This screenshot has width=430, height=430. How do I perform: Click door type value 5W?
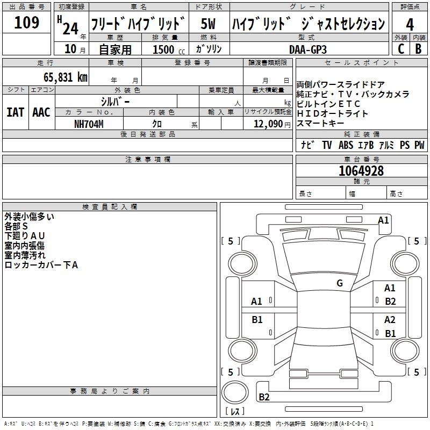208,24
